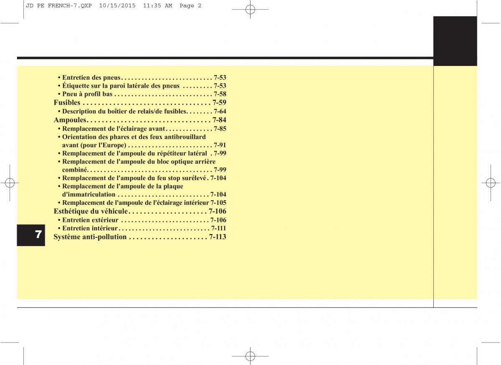Image resolution: width=501 pixels, height=365 pixels.
Task: Click the top center registration crosshair mark
Action: (250, 10)
